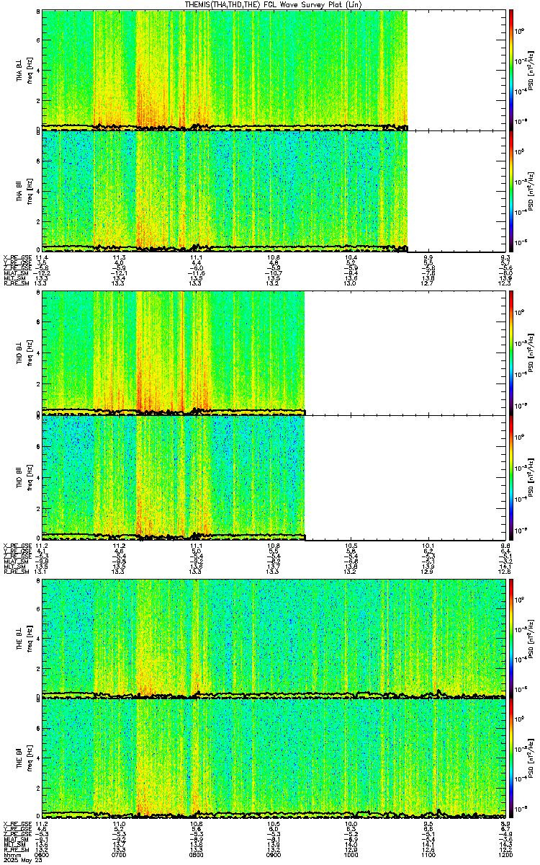Click the PSD [nT²/Hz] label of THE B⊥ colorbar
This screenshot has height=865, width=540.
(531, 638)
